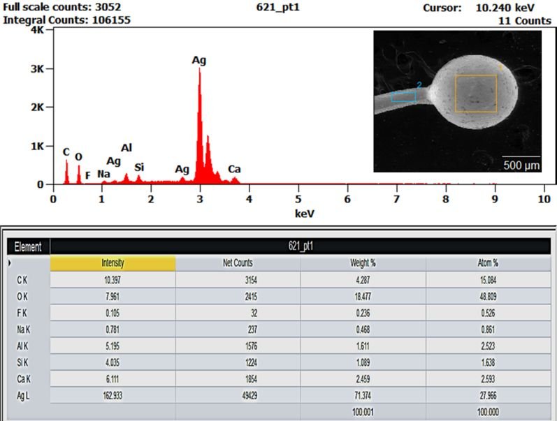Click the F peak label in spectrum

click(88, 175)
